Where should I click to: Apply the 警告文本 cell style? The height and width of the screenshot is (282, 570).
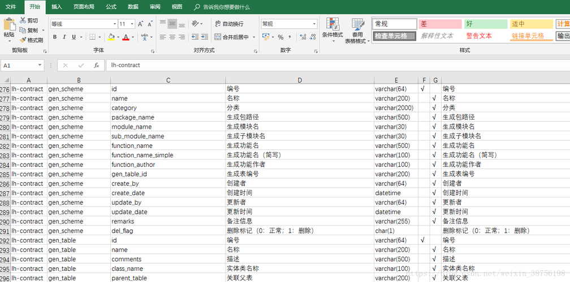479,36
